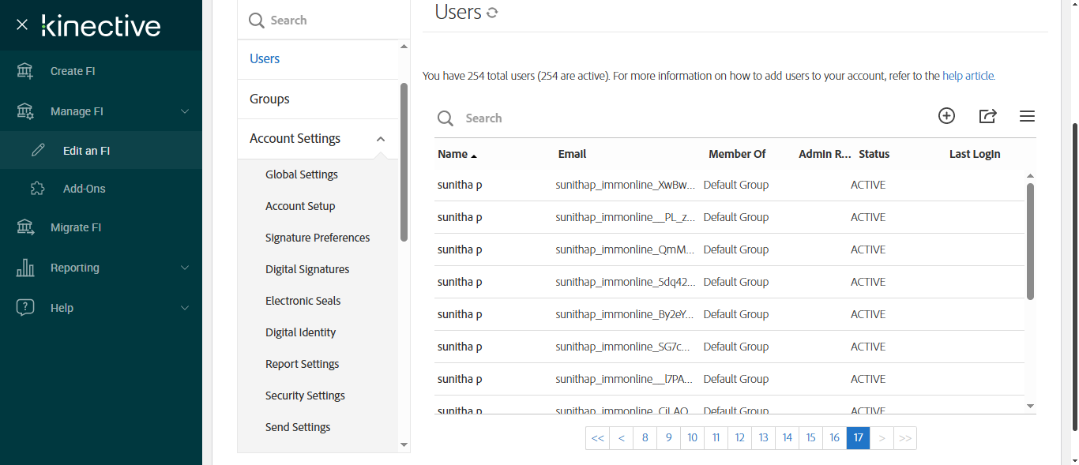Viewport: 1079px width, 465px height.
Task: Collapse the Account Settings section
Action: tap(381, 139)
